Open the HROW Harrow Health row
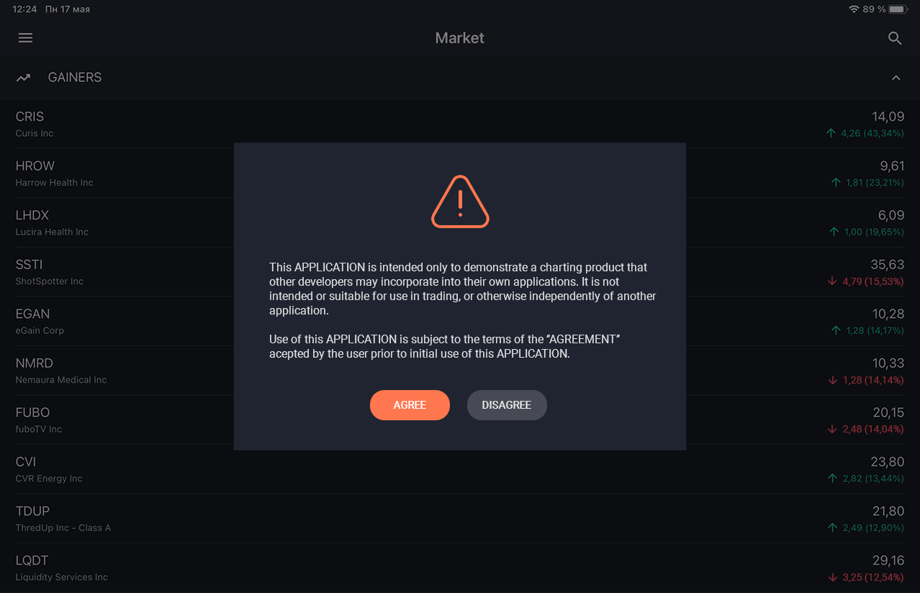Screen dimensions: 920x593 (x=460, y=173)
